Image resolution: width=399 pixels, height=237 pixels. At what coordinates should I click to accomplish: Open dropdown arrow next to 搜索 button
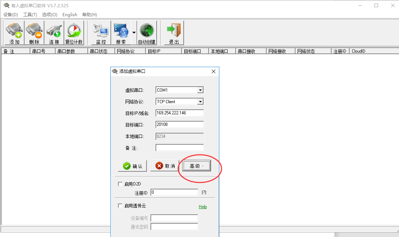pos(134,33)
